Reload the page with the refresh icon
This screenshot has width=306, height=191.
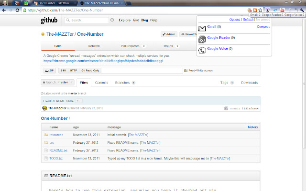point(17,10)
